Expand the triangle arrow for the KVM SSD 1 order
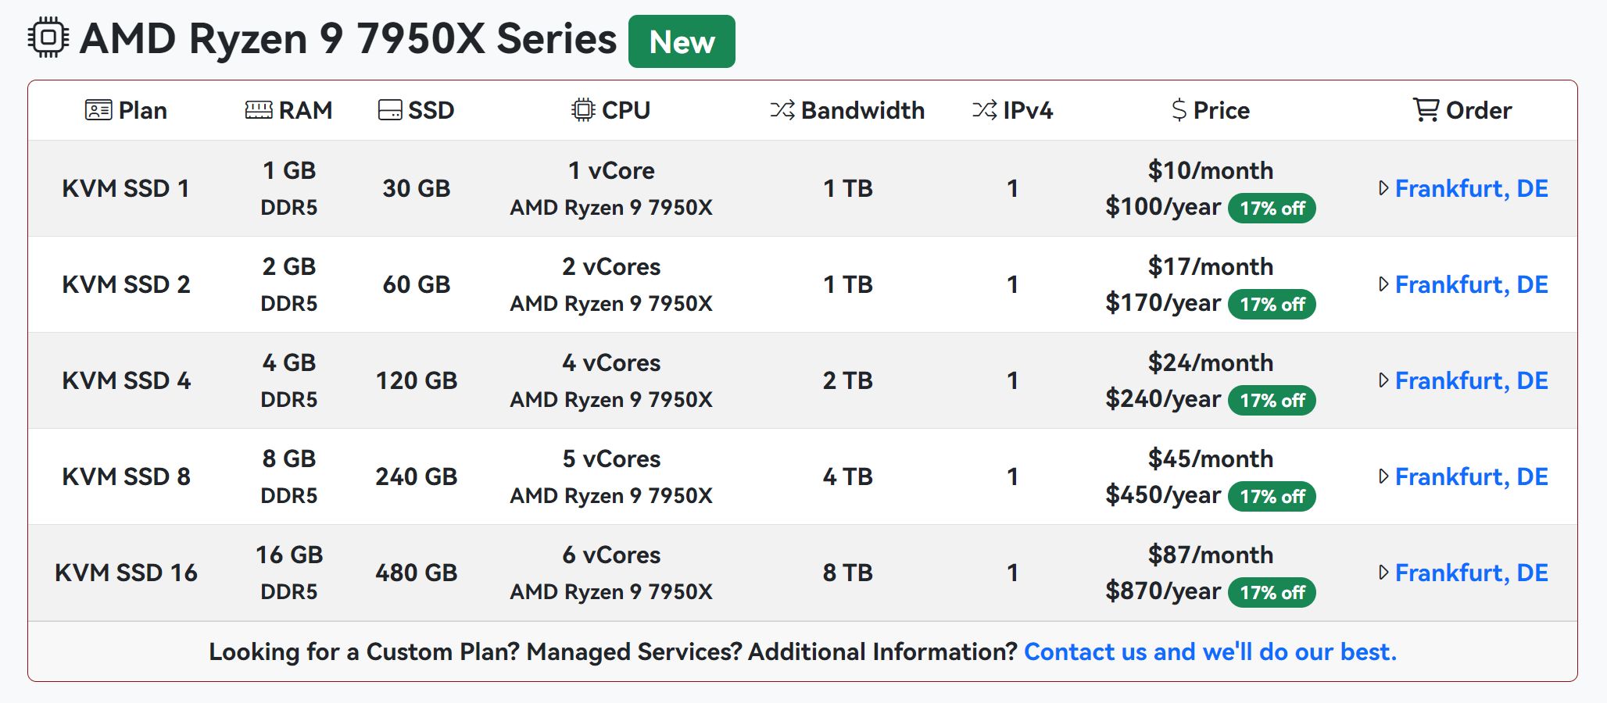 pos(1383,188)
